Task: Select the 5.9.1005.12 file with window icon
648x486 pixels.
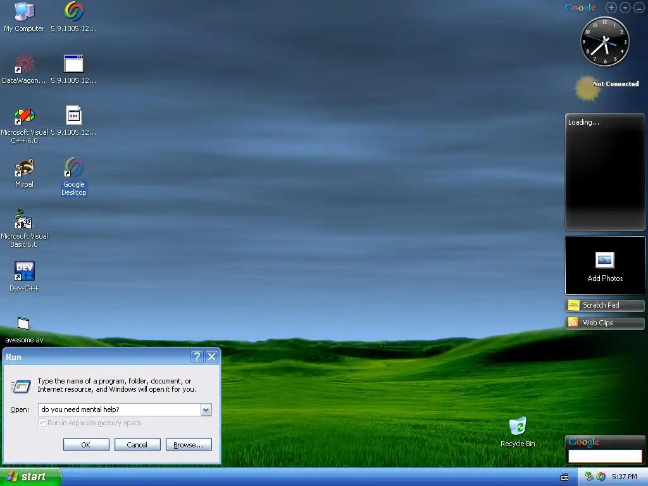Action: click(73, 68)
